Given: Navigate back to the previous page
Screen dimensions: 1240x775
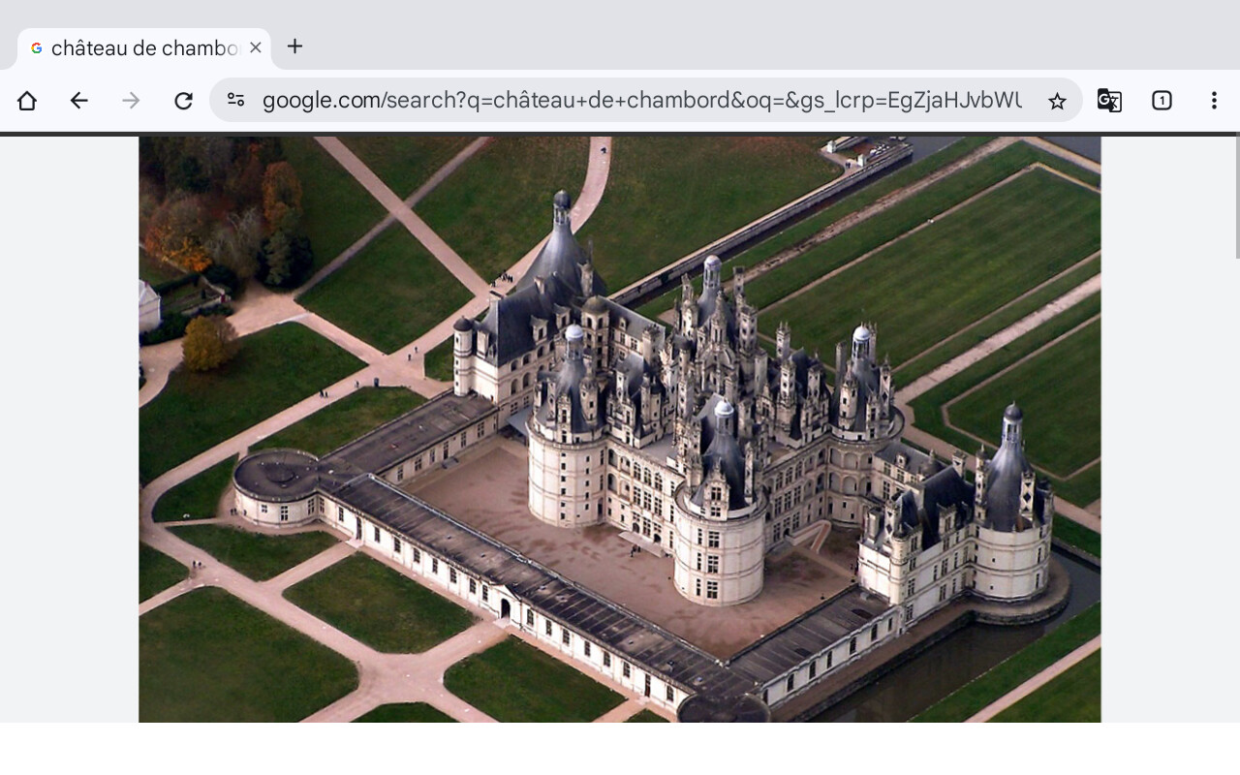Looking at the screenshot, I should (79, 101).
